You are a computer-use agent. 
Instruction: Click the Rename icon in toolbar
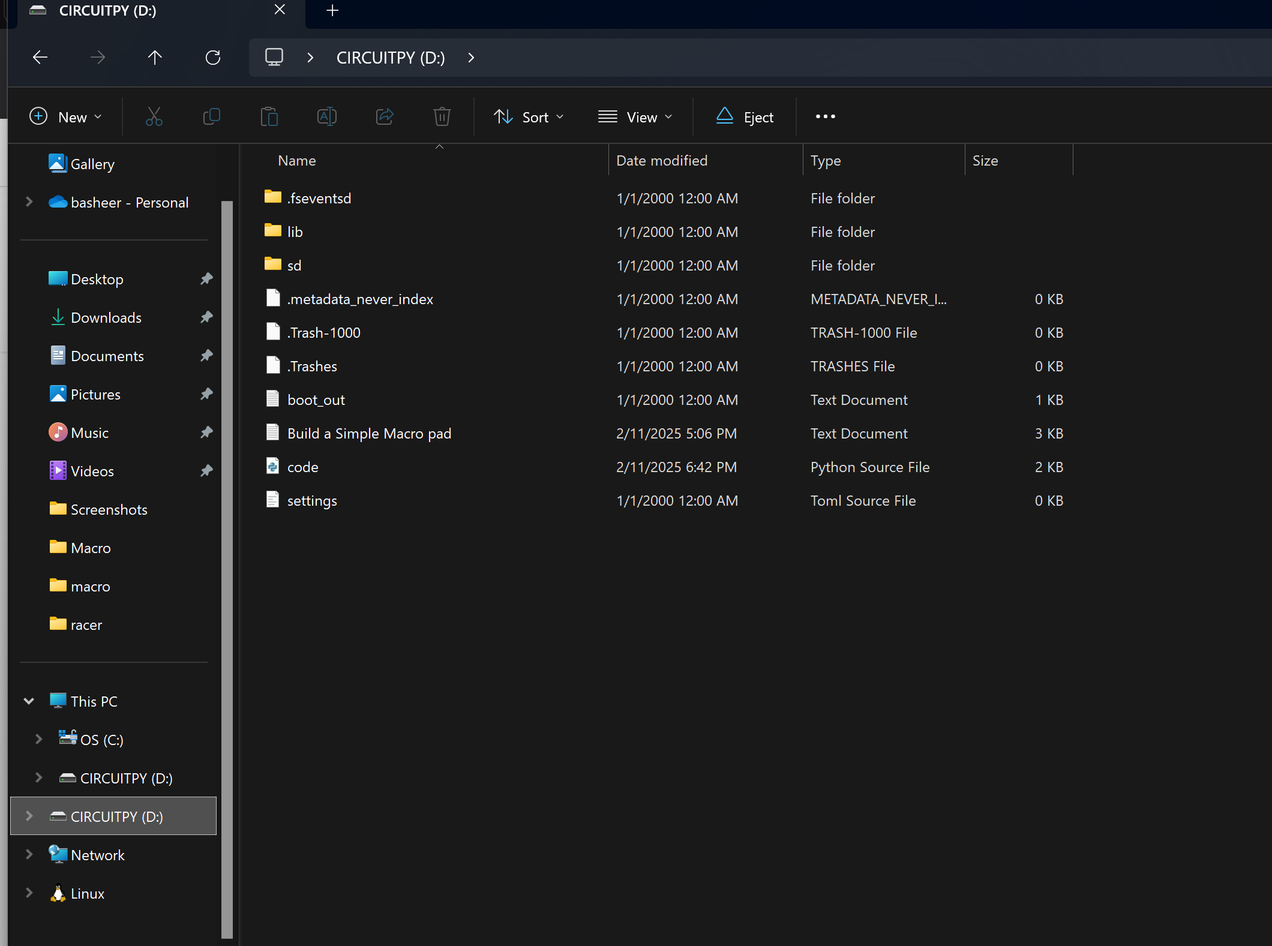coord(327,116)
